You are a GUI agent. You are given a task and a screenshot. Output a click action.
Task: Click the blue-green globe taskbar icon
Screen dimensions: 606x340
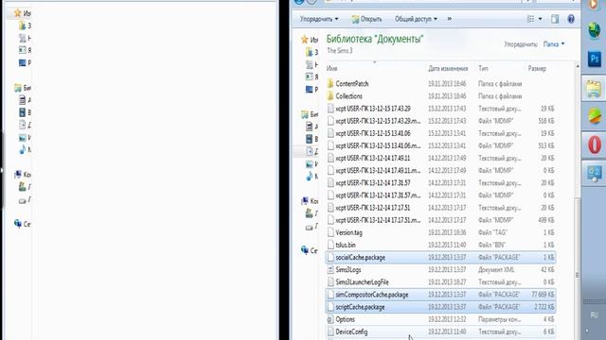(595, 30)
